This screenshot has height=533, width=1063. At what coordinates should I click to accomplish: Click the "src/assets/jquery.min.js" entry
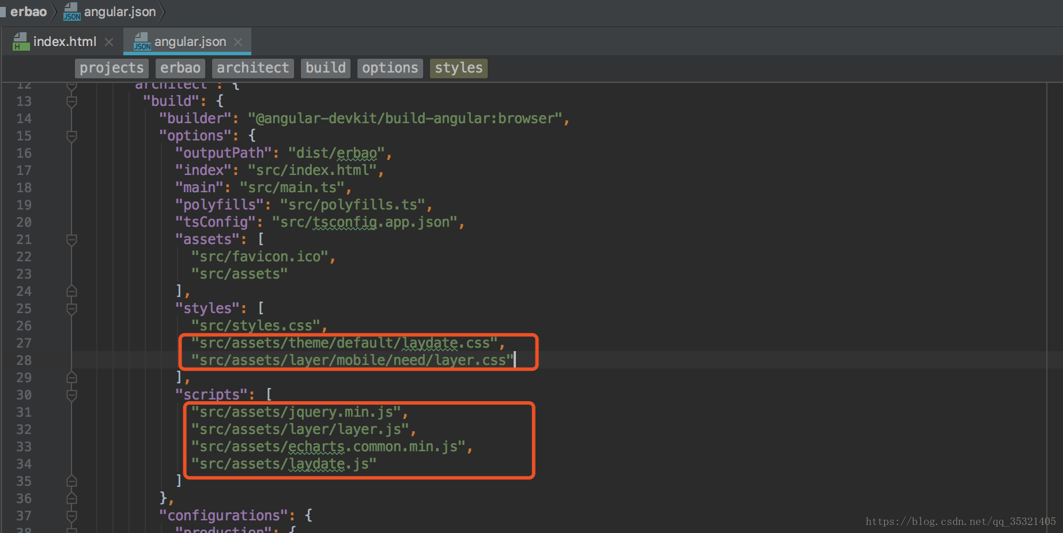click(296, 412)
